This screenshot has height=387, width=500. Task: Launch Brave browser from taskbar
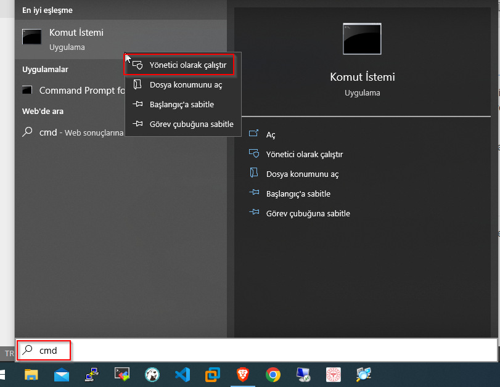pos(243,375)
